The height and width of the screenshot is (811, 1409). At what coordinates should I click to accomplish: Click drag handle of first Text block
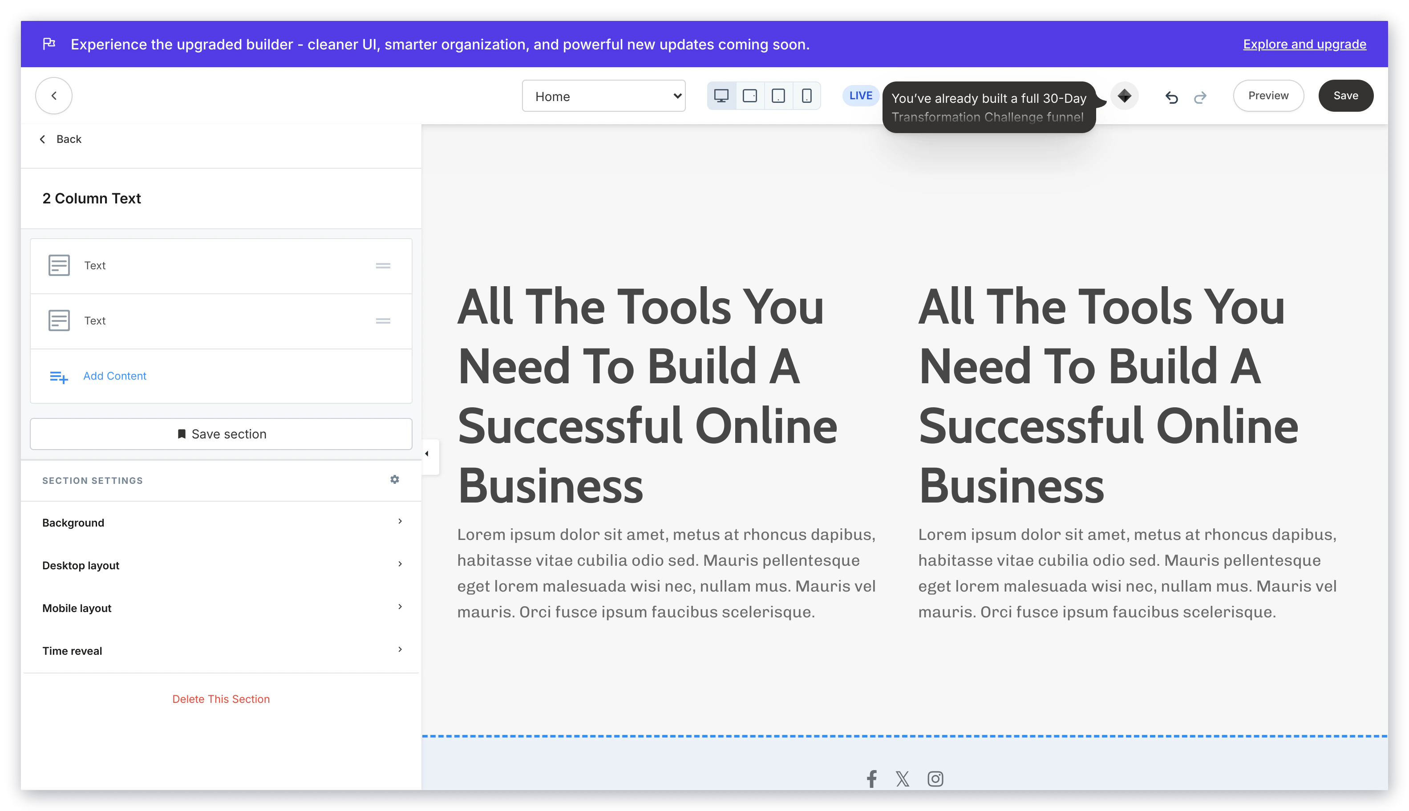coord(383,266)
